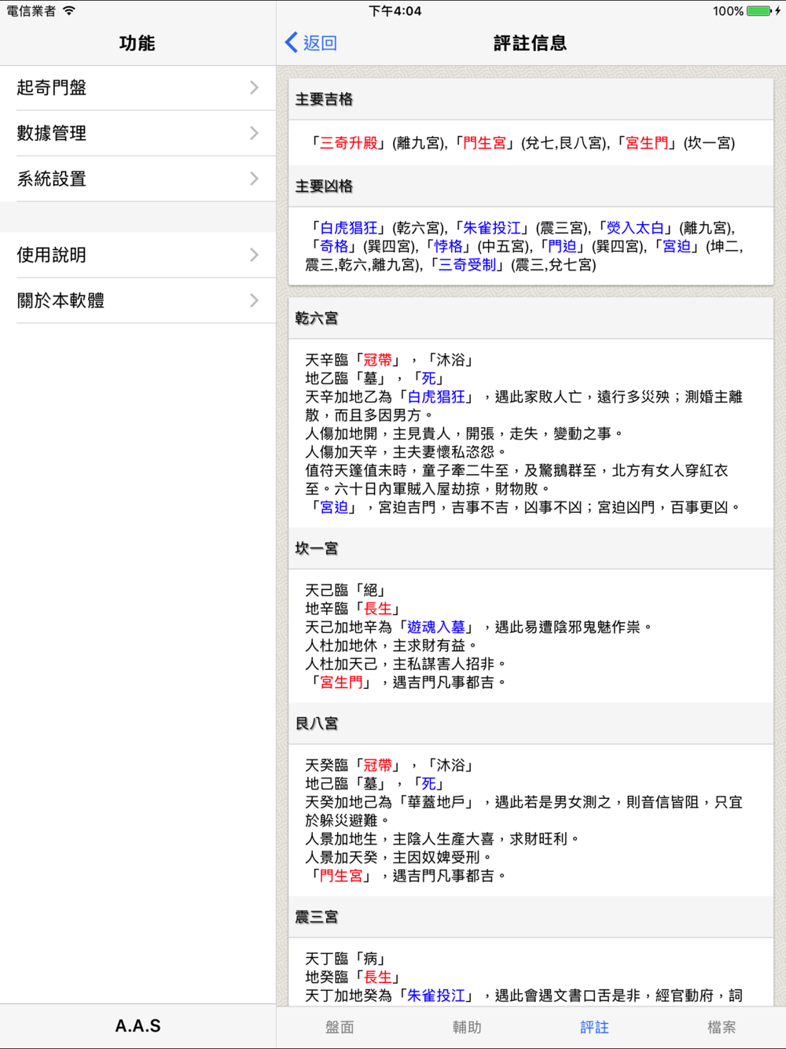Tap the 悖格 link in 主要凶格
The image size is (786, 1049).
tap(449, 247)
